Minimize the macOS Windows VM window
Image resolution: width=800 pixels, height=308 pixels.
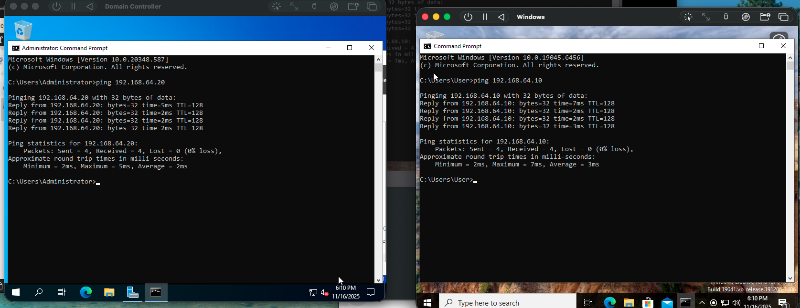click(x=436, y=17)
